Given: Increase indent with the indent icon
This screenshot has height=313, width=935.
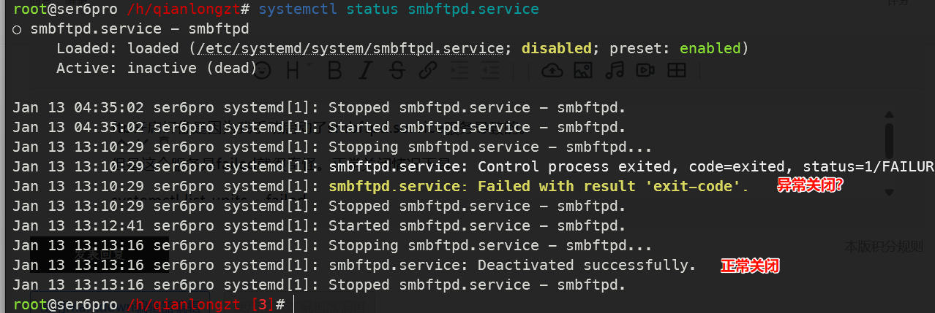Looking at the screenshot, I should click(x=459, y=70).
